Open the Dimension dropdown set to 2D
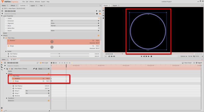The height and width of the screenshot is (112, 204). [x=75, y=21]
